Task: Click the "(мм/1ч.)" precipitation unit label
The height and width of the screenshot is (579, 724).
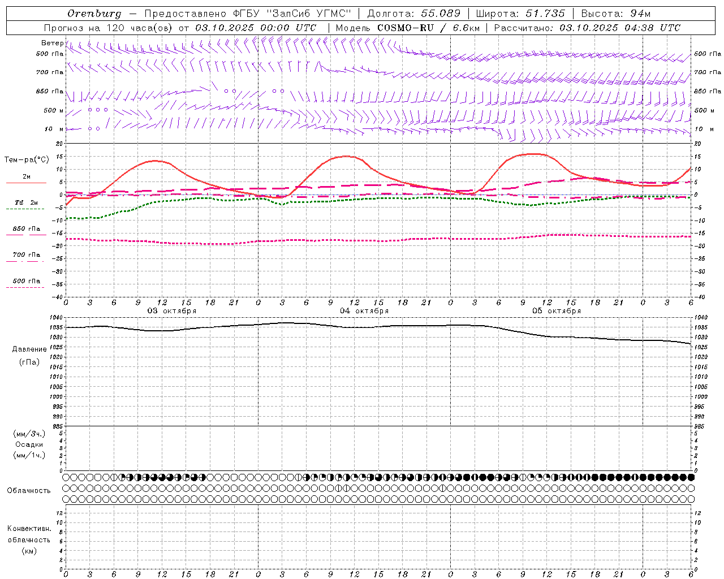Action: coord(29,455)
